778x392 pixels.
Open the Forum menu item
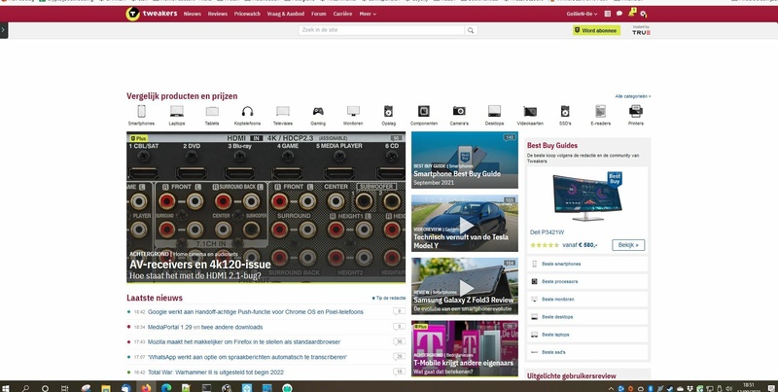[x=319, y=14]
